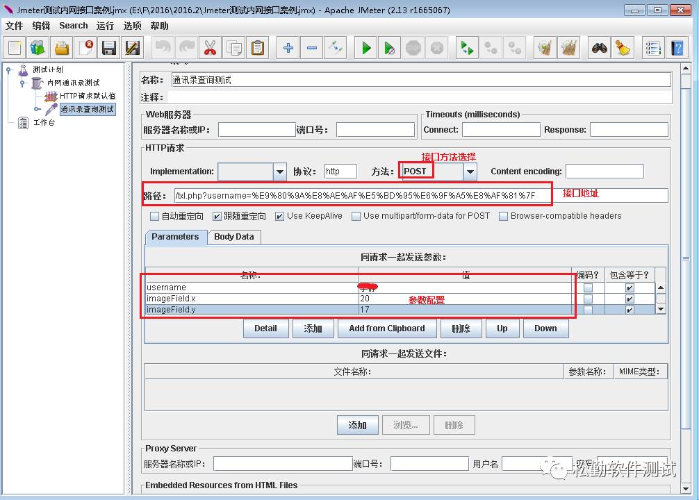The width and height of the screenshot is (699, 500).
Task: Click the Open file folder icon
Action: [x=62, y=48]
